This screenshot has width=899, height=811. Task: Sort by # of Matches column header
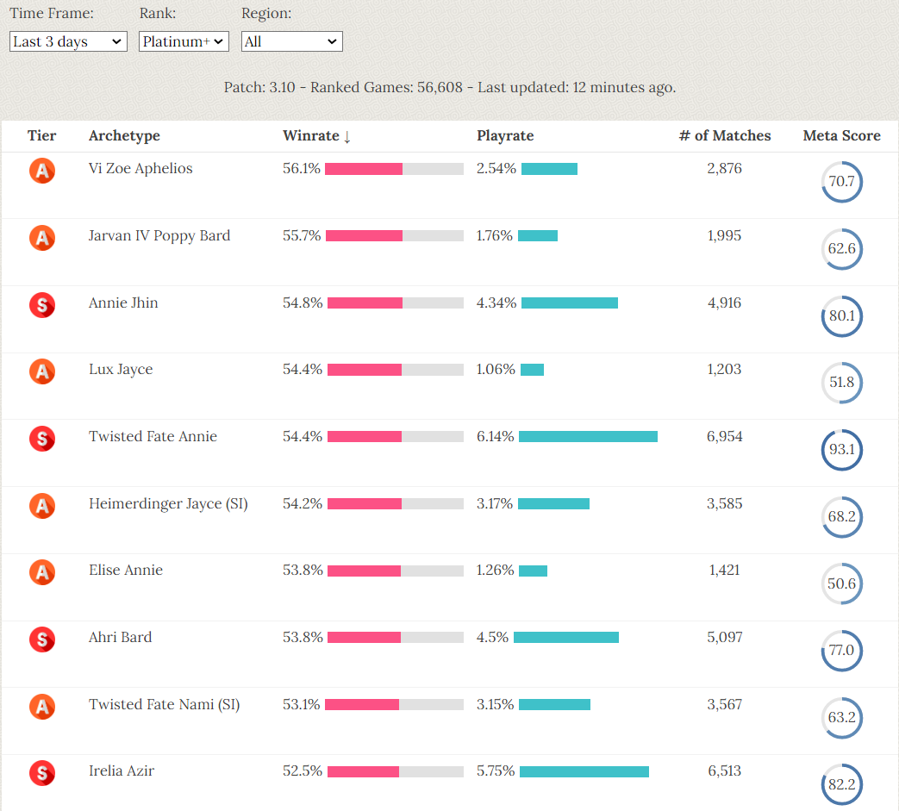(x=725, y=136)
